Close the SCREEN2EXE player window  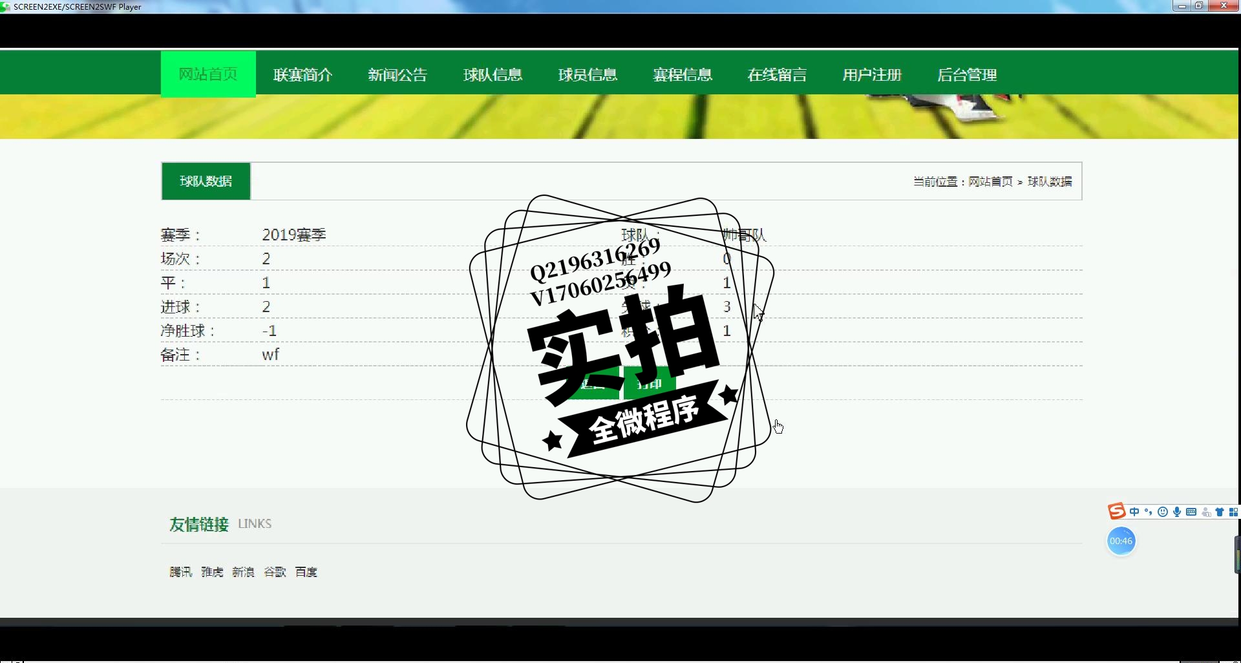1223,6
